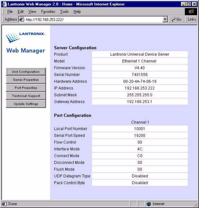The height and width of the screenshot is (208, 199).
Task: Click the Firmware Version label
Action: point(70,68)
